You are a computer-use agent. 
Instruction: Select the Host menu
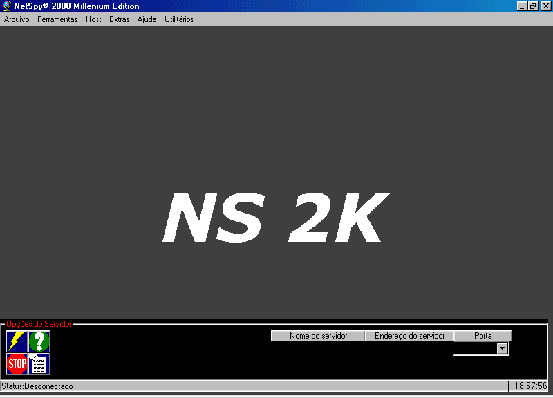[x=93, y=19]
